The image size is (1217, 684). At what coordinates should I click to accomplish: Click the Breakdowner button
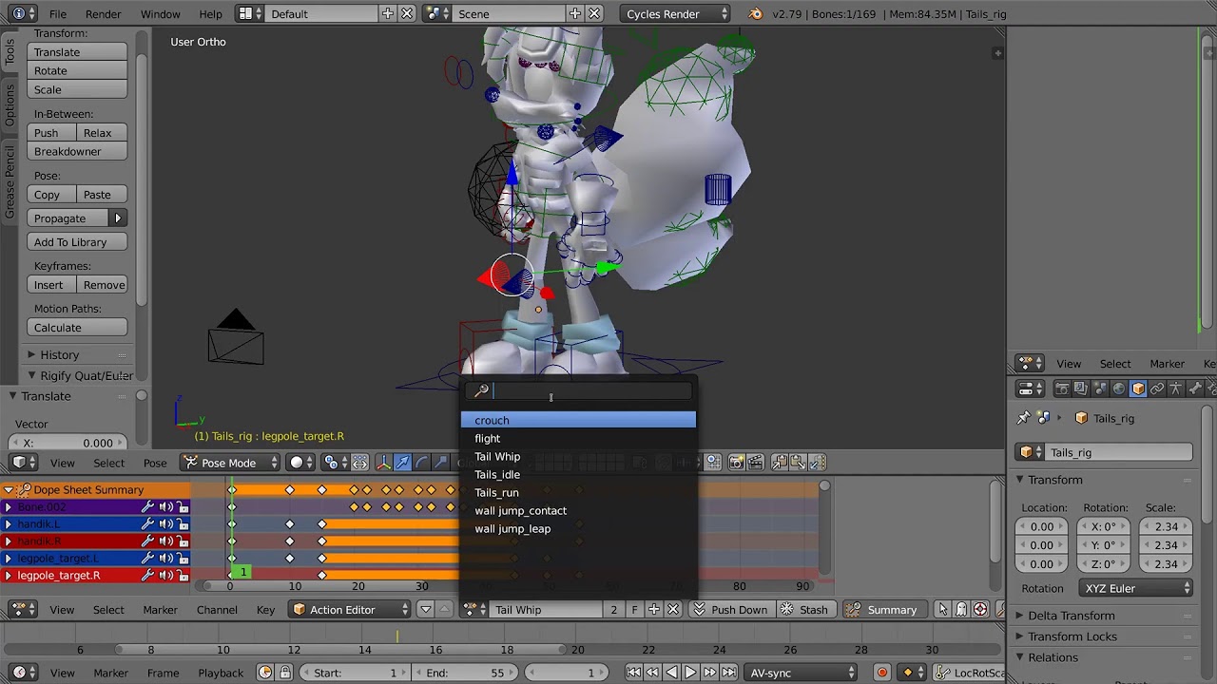77,152
